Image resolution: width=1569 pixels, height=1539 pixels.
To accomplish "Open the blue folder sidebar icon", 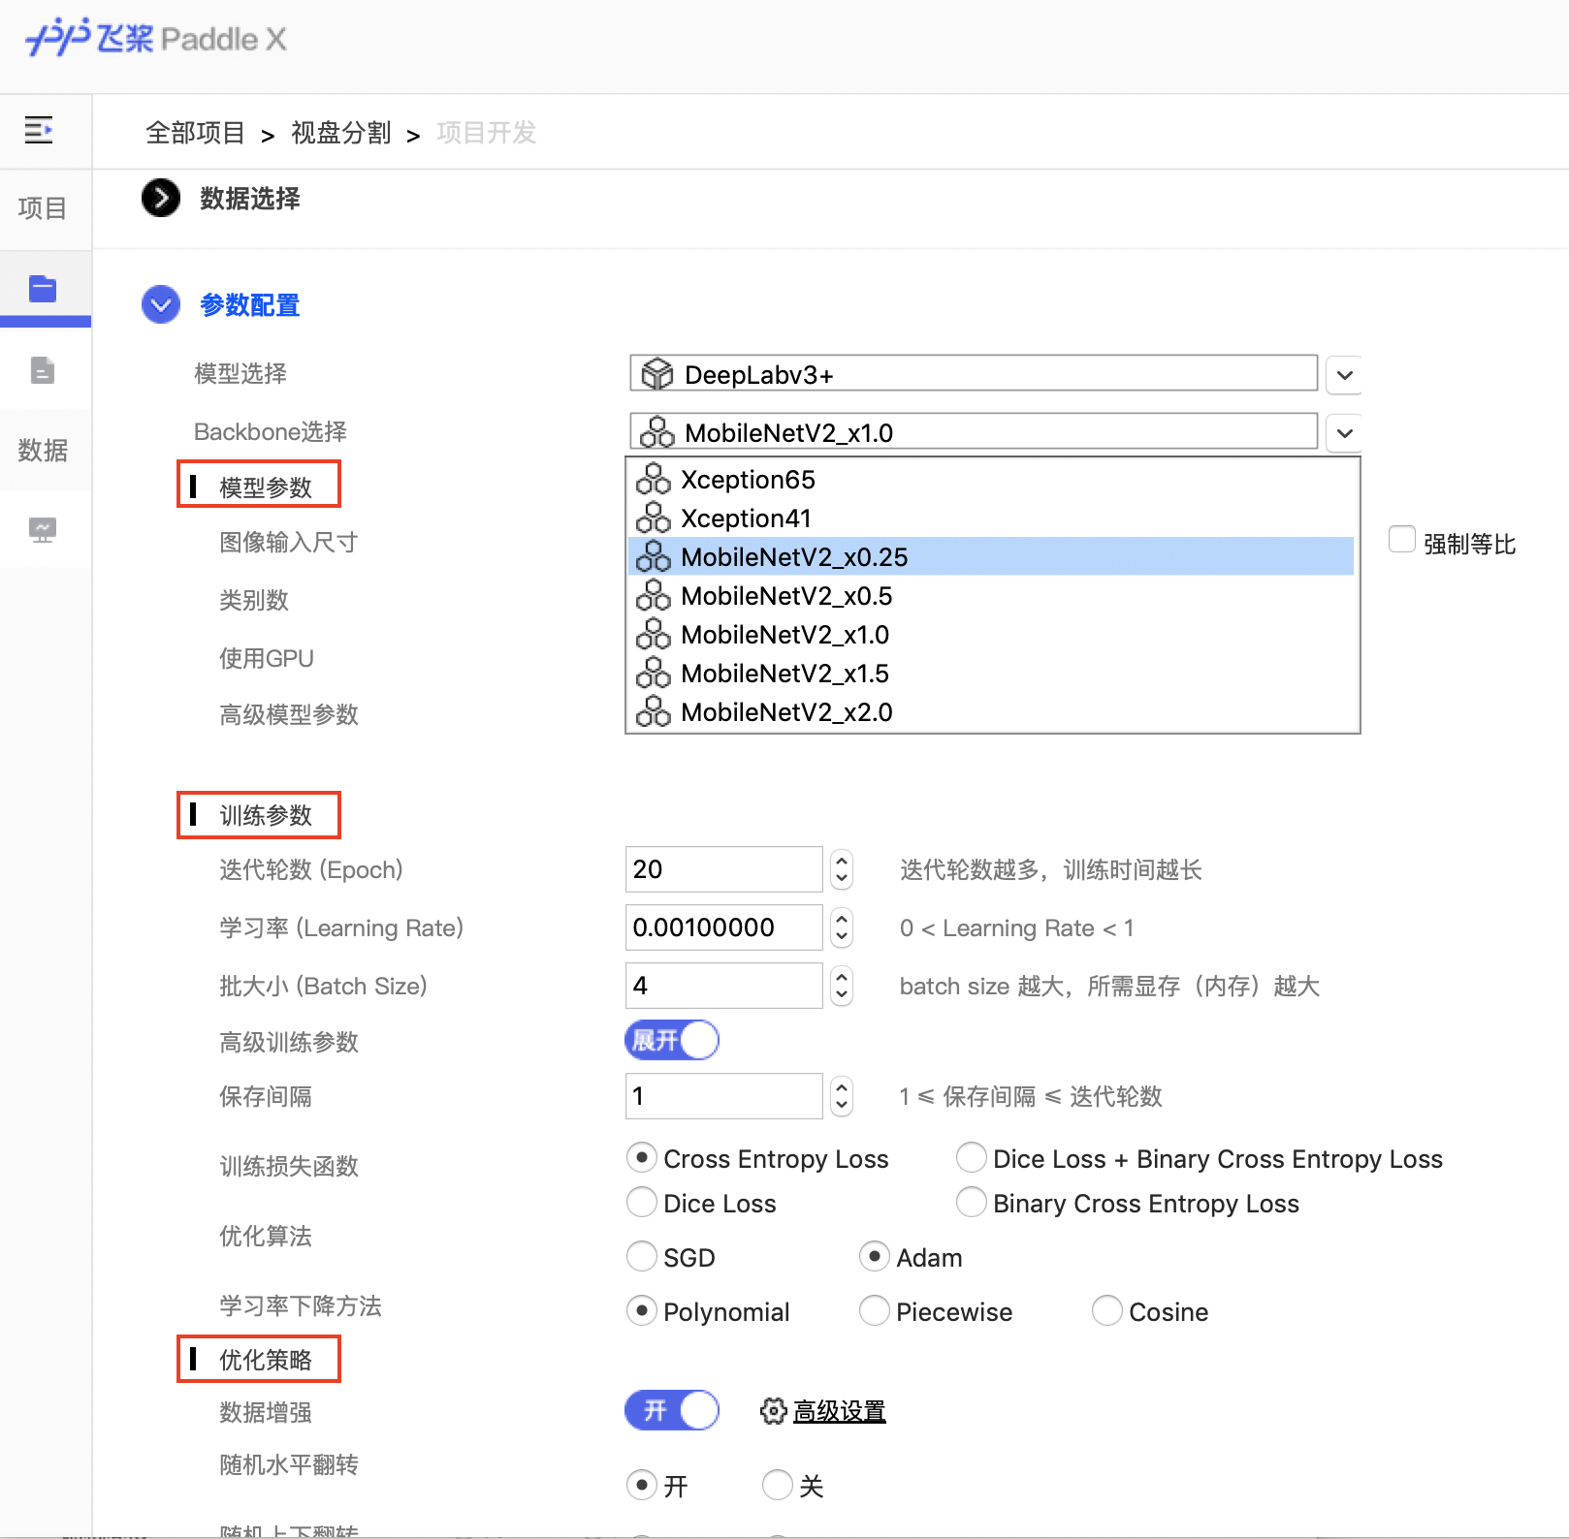I will point(43,289).
